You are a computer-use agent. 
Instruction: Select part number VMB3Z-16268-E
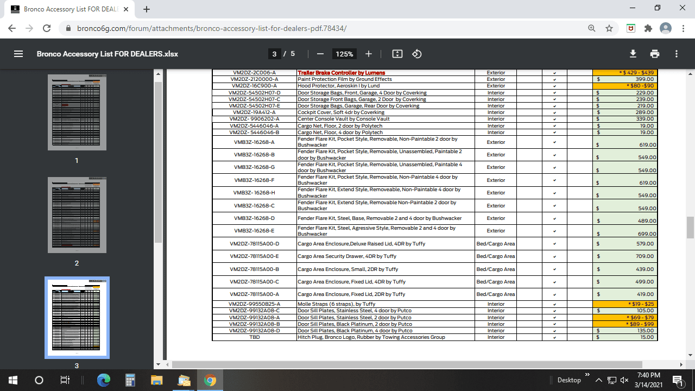(x=254, y=231)
